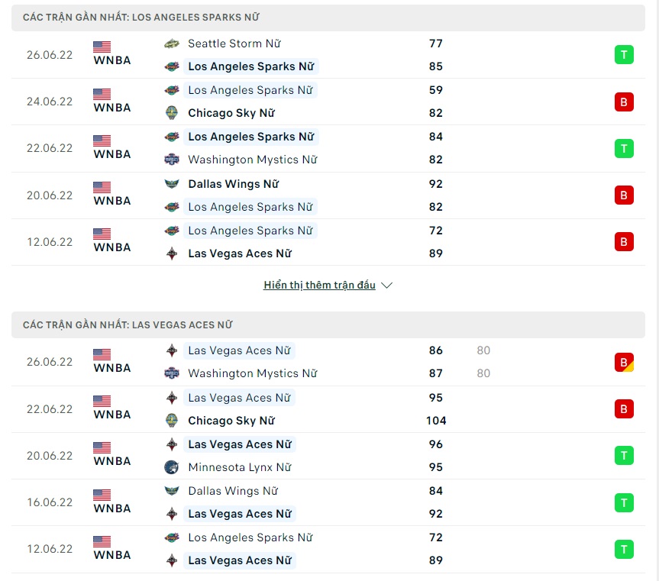This screenshot has width=659, height=581.
Task: Open Minnesota Lynx Nữ team name
Action: pos(240,467)
